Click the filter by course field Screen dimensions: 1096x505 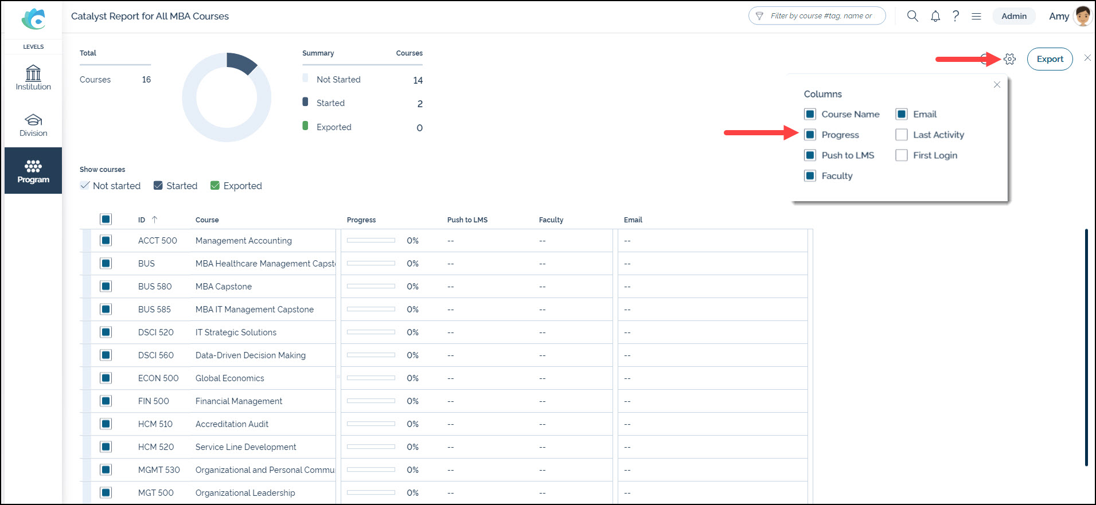pyautogui.click(x=817, y=16)
